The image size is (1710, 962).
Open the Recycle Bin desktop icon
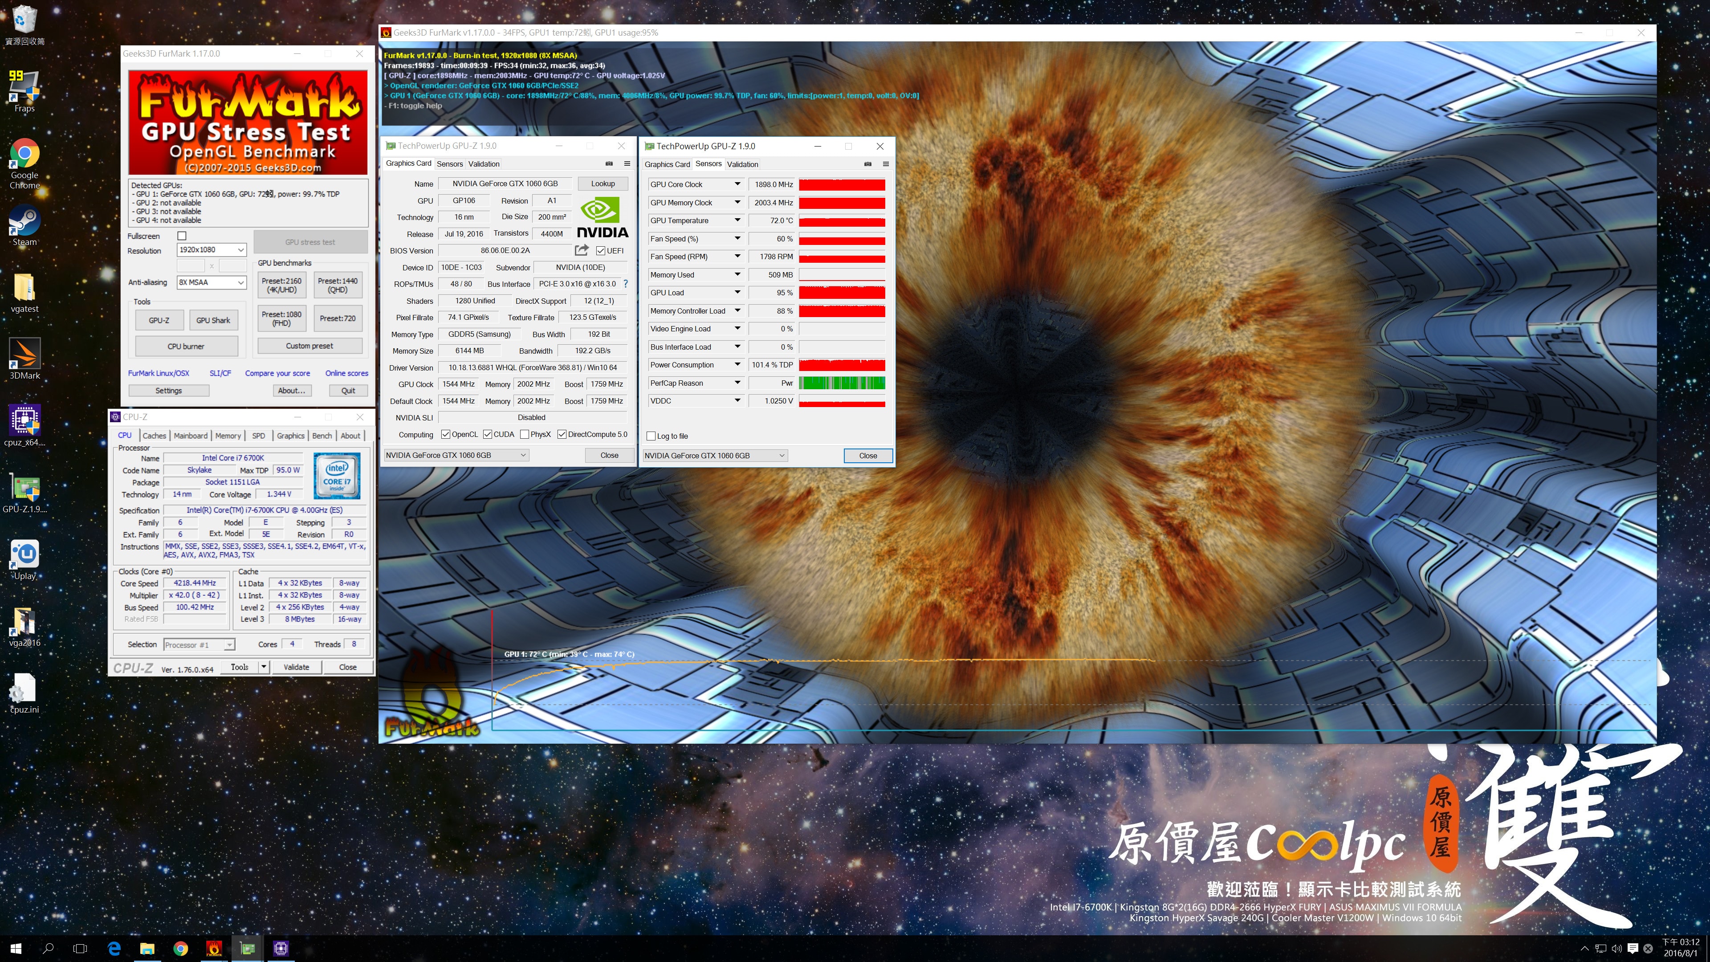pos(24,25)
